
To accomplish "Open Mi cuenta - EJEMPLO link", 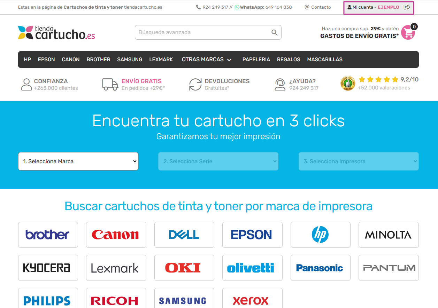I will coord(376,7).
